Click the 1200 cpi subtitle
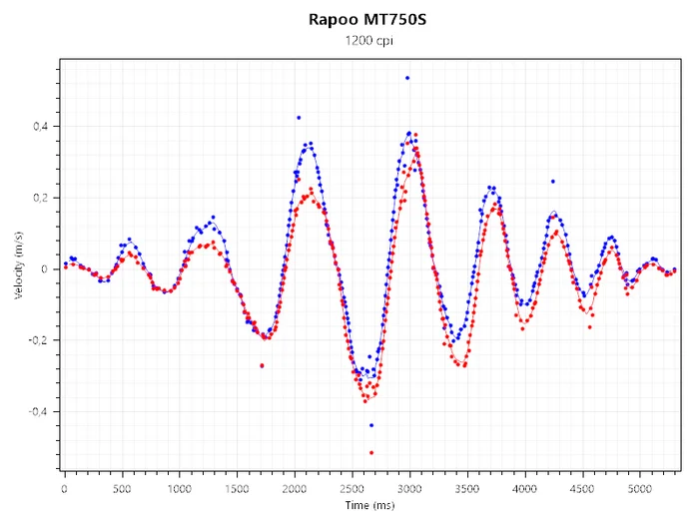The height and width of the screenshot is (524, 699). coord(368,41)
